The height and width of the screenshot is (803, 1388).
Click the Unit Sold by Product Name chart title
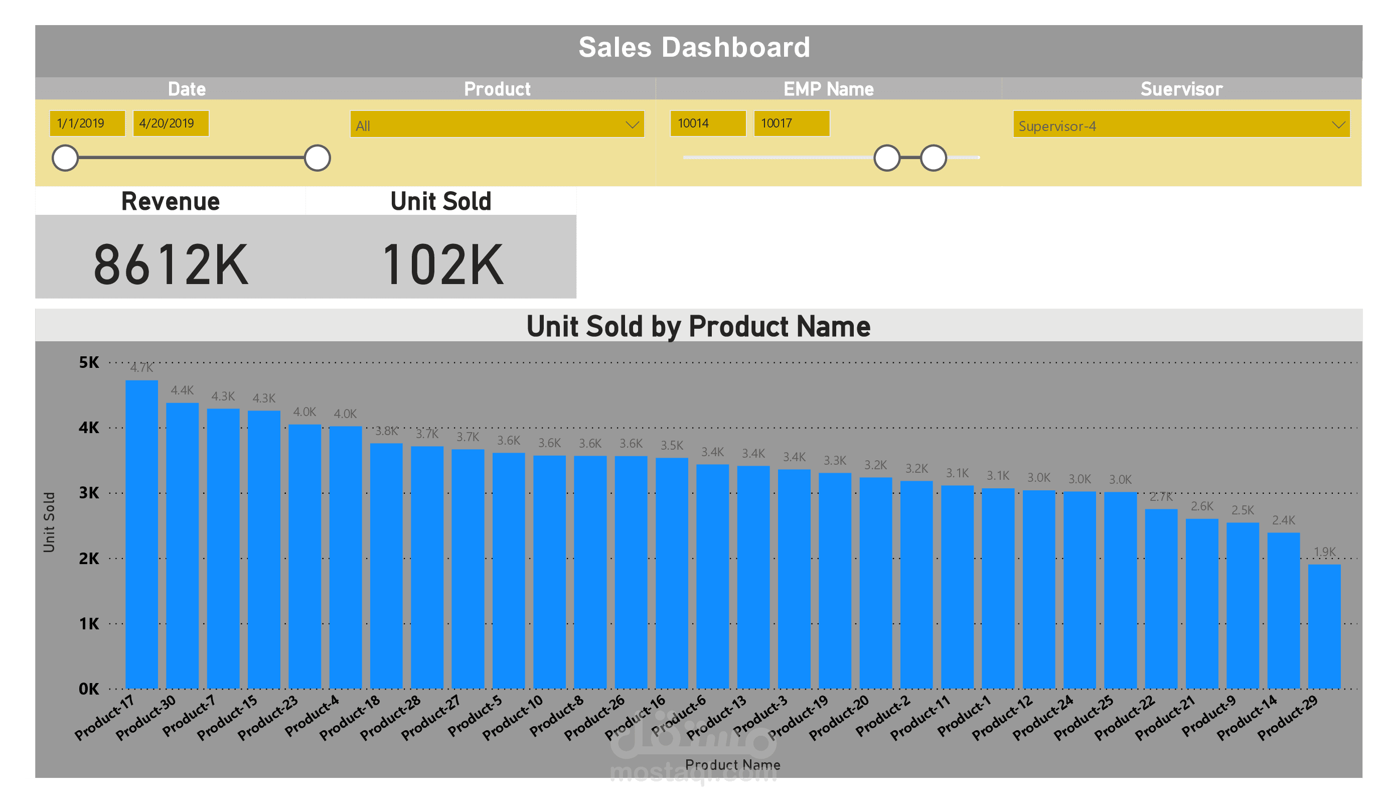pos(698,326)
